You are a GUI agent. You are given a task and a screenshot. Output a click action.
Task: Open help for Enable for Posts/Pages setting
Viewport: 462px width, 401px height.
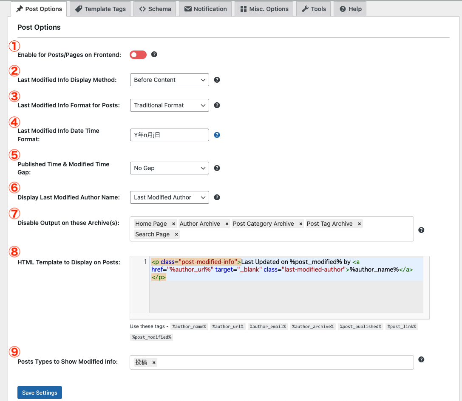(x=154, y=54)
